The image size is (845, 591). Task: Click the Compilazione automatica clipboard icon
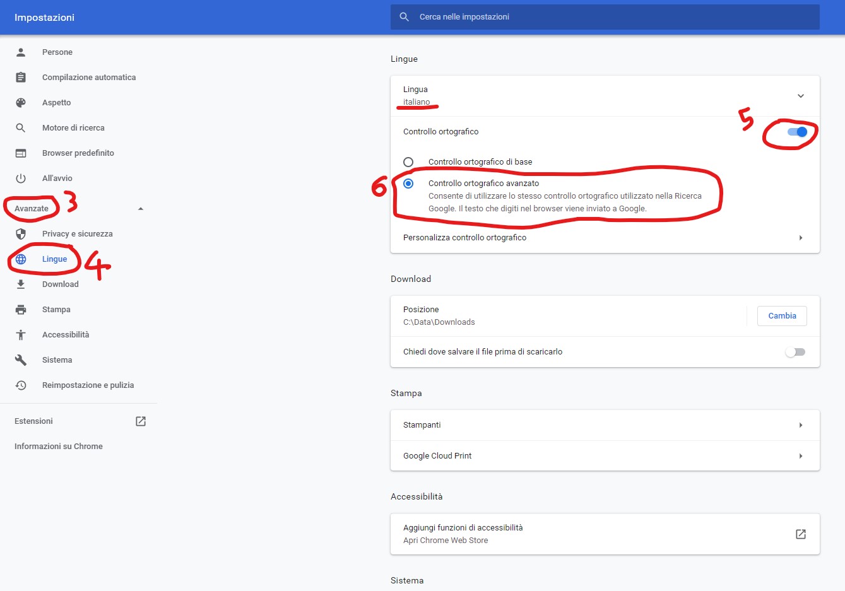click(x=21, y=78)
